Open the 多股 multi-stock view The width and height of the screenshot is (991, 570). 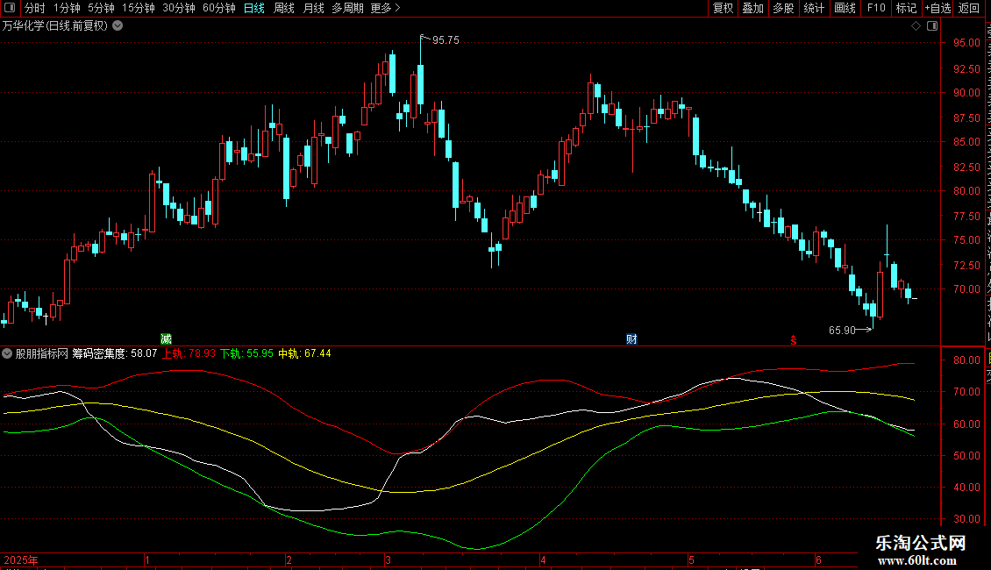[x=784, y=8]
